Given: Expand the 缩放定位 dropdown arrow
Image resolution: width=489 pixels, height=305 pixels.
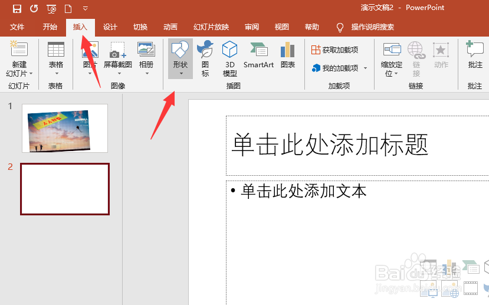Looking at the screenshot, I should 396,74.
